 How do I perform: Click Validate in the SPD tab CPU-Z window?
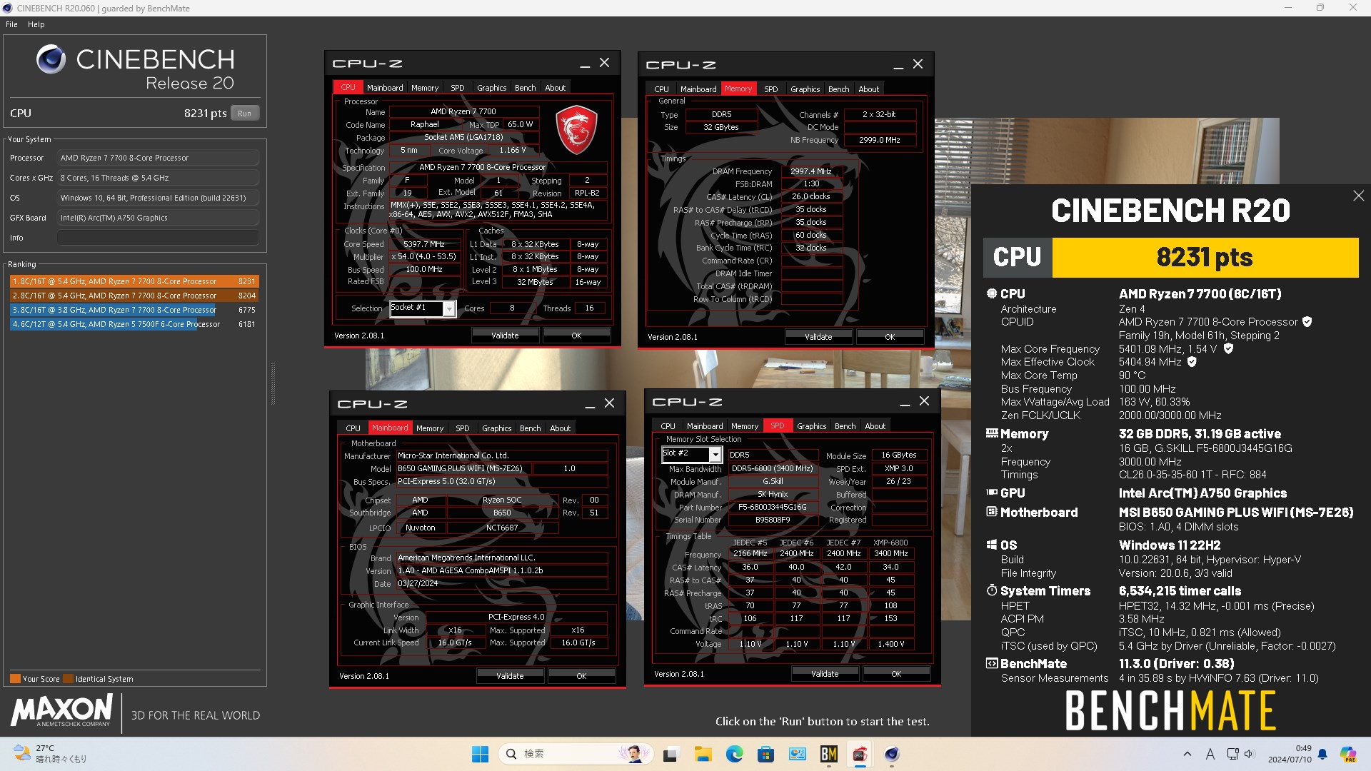coord(825,674)
